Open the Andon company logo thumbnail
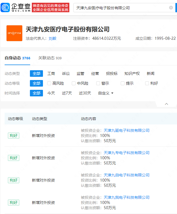The height and width of the screenshot is (214, 177). tap(14, 33)
